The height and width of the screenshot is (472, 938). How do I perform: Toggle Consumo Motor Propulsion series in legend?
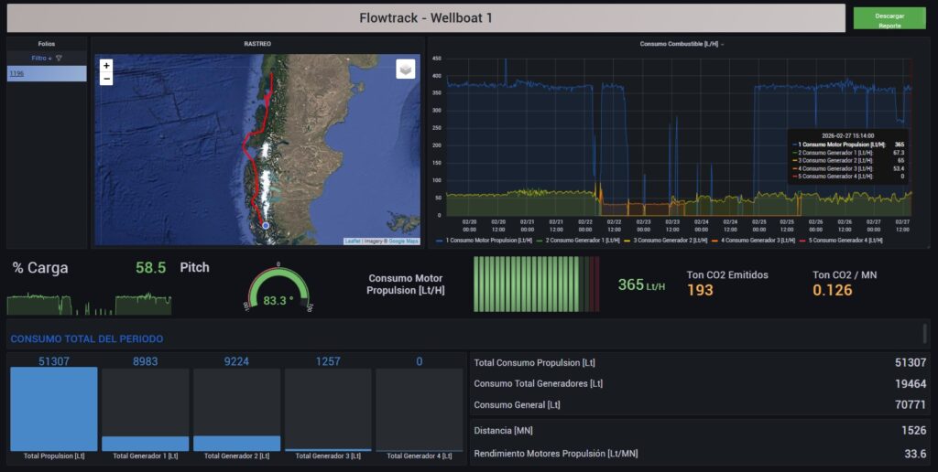tap(485, 241)
